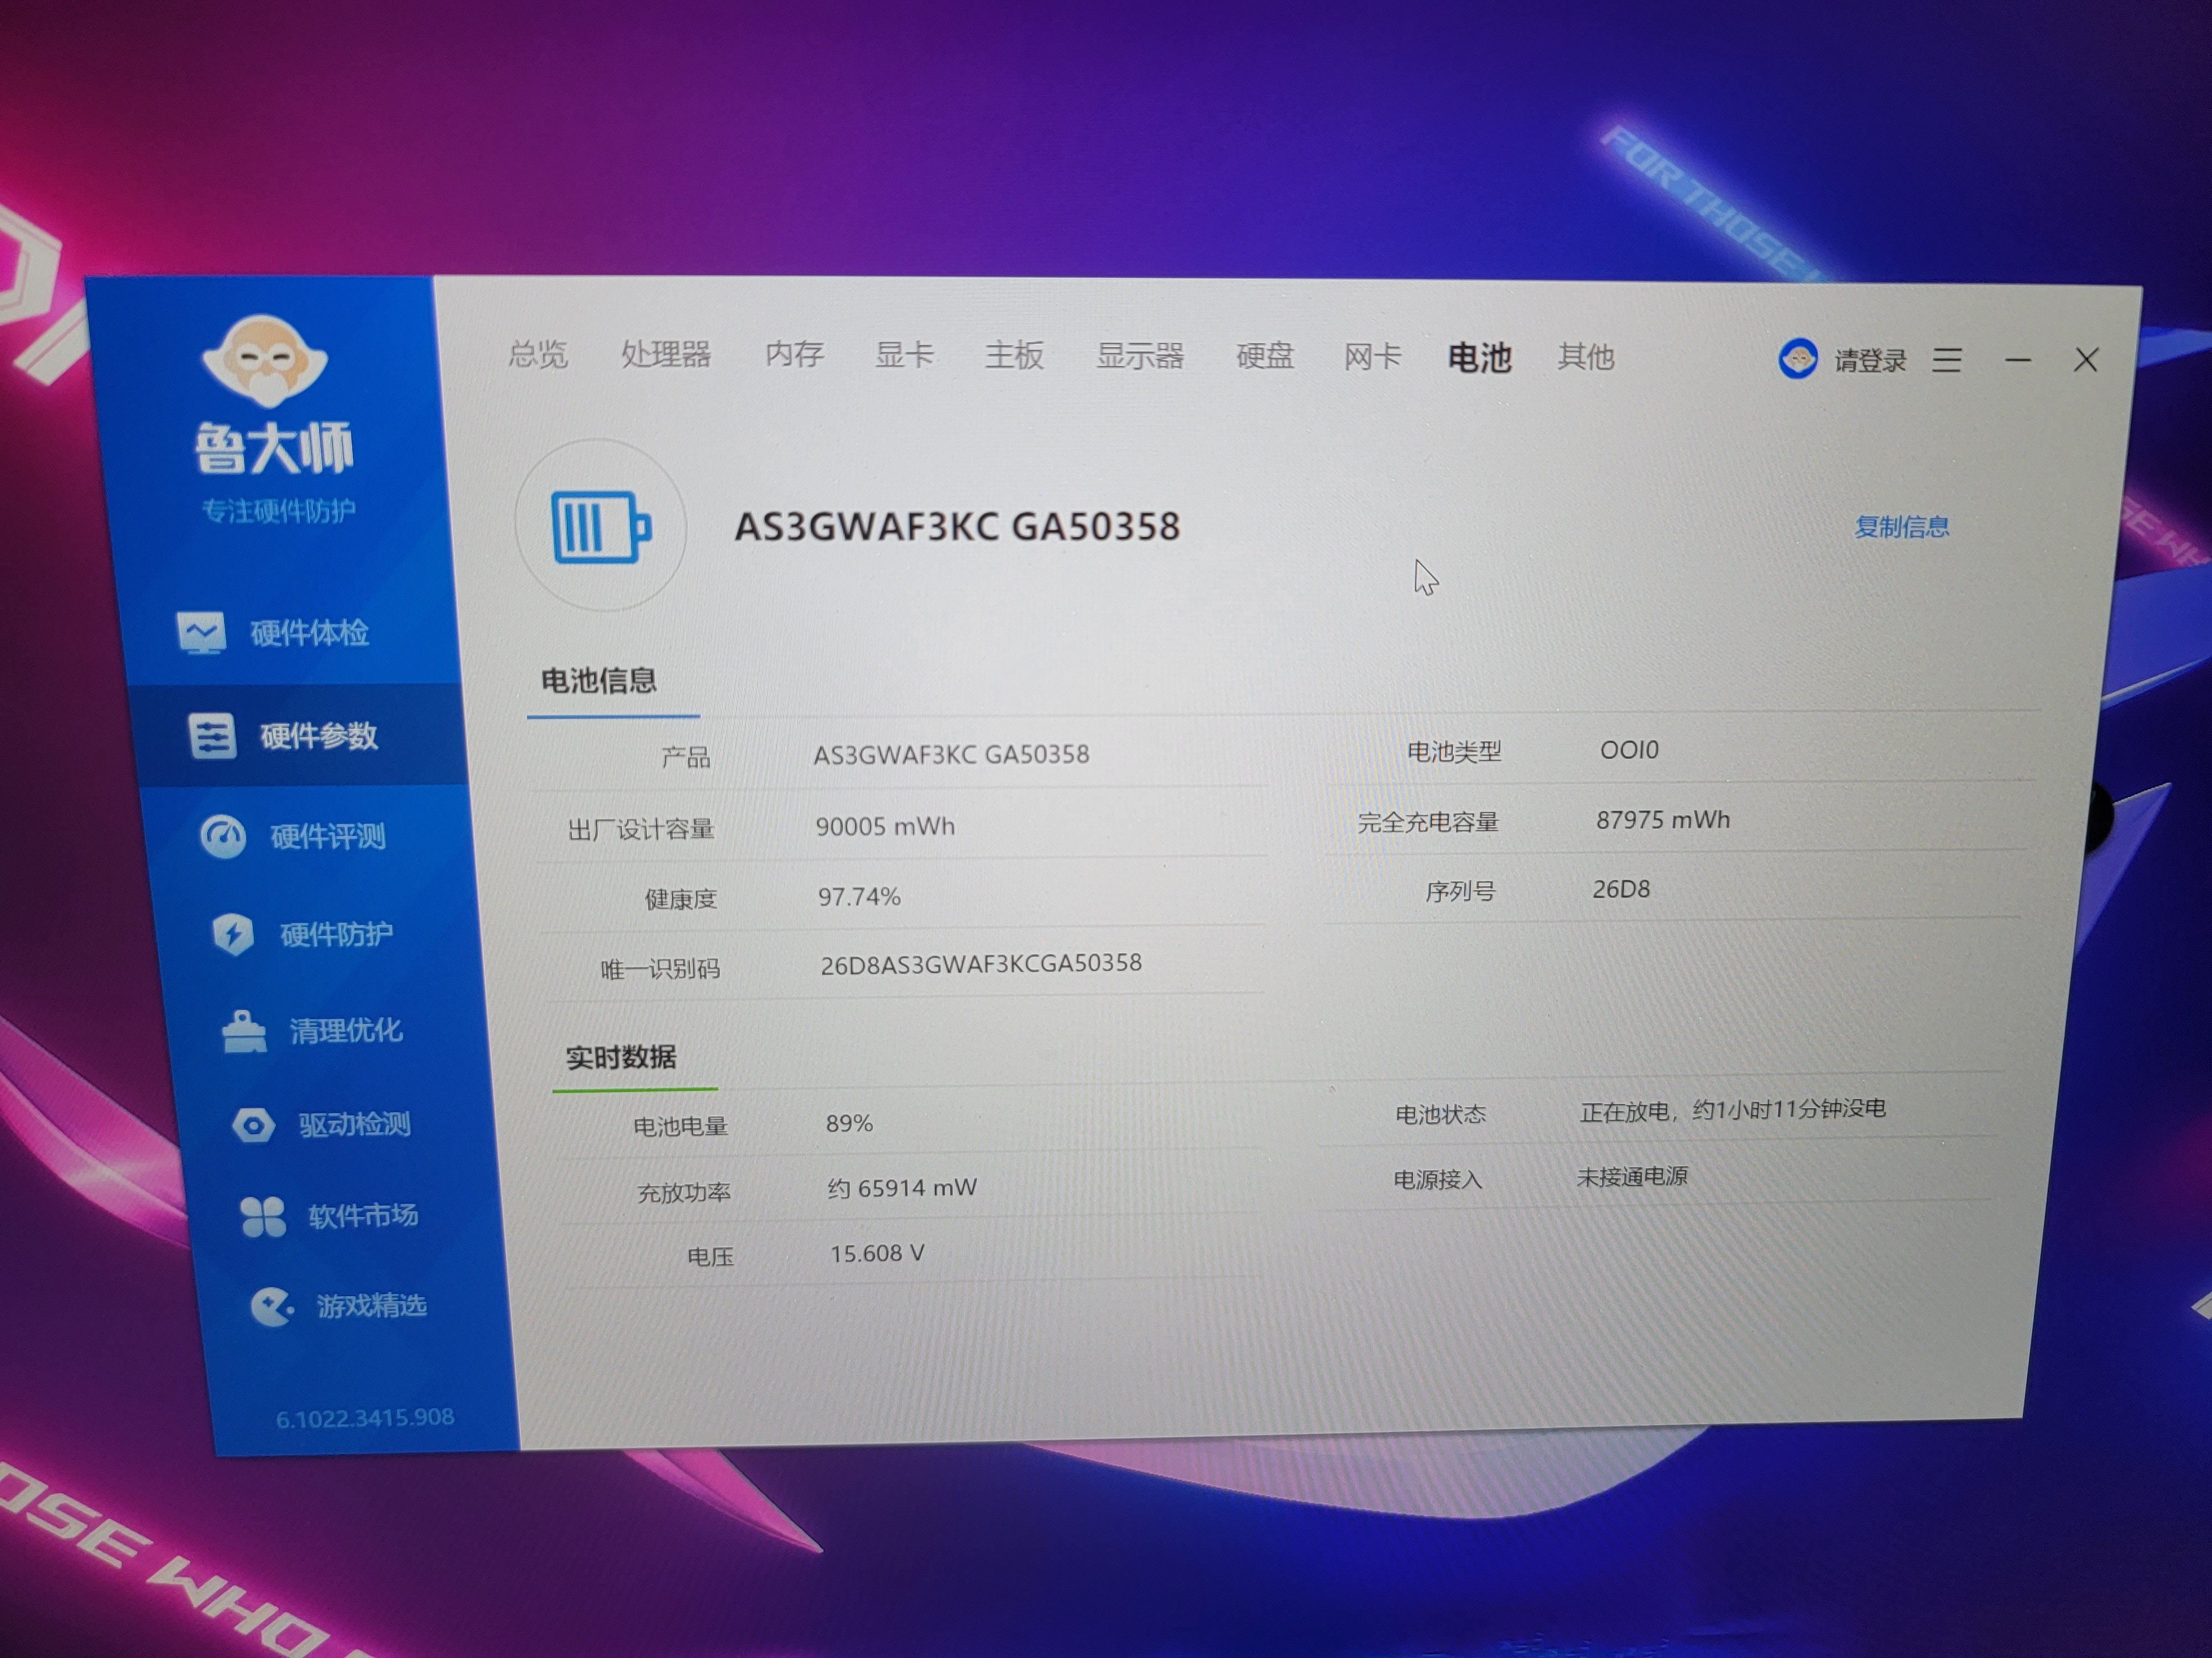The width and height of the screenshot is (2212, 1658).
Task: Select the 电池 tab
Action: click(1480, 358)
